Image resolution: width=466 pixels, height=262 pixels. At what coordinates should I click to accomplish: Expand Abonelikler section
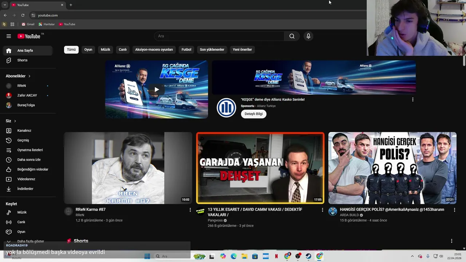pos(18,76)
